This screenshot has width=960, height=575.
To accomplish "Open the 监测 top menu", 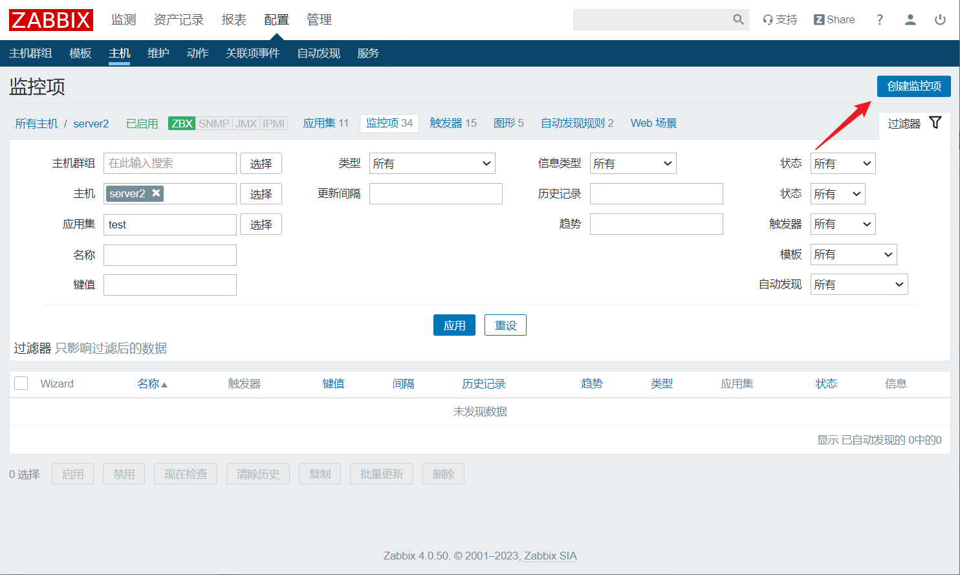I will [124, 20].
